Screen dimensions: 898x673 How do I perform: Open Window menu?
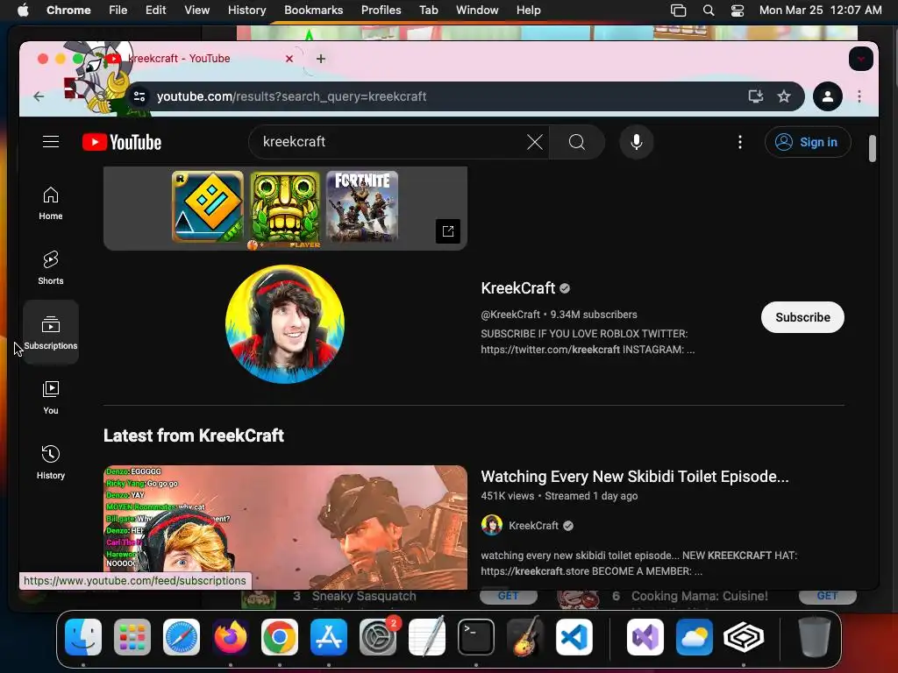click(477, 11)
